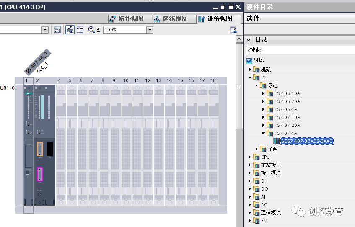Click the PS 407 4A folder icon
Viewport: 355px width, 227px height.
click(269, 133)
